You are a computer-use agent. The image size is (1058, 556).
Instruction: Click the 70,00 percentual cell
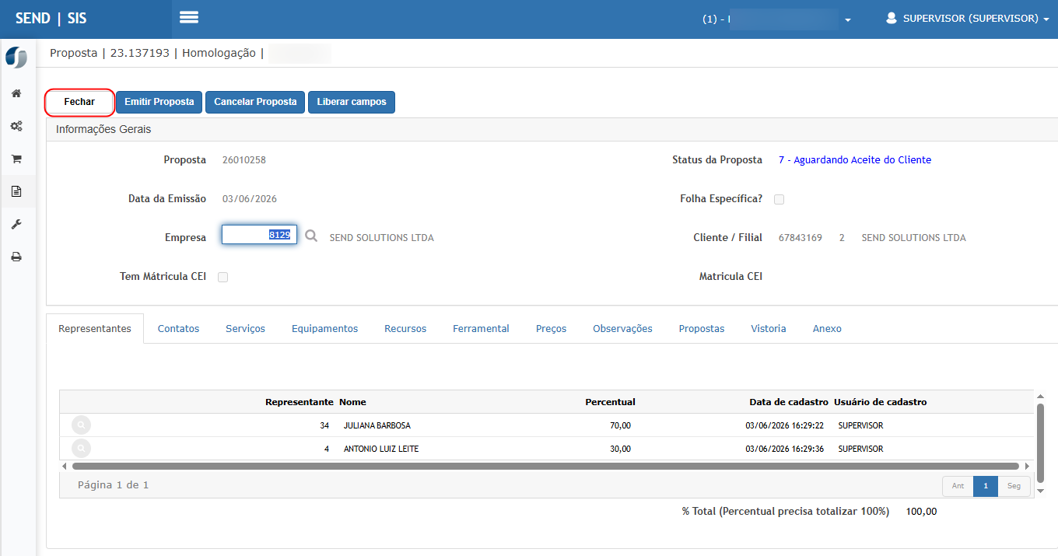(x=621, y=425)
